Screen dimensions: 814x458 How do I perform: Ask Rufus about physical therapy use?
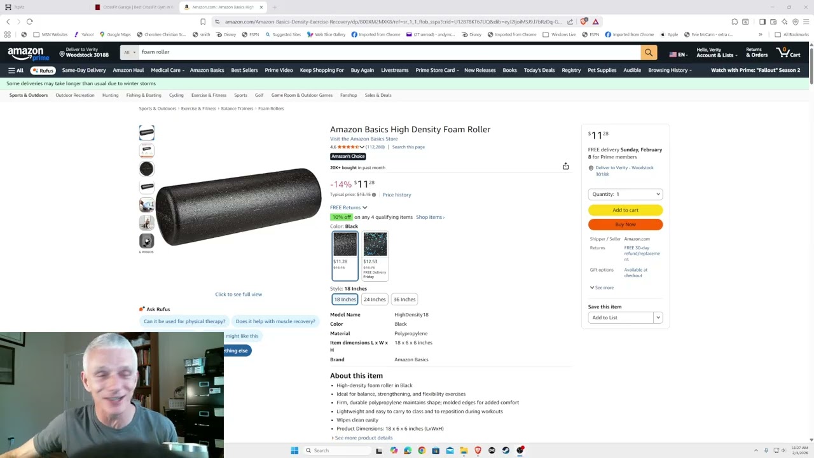click(184, 321)
